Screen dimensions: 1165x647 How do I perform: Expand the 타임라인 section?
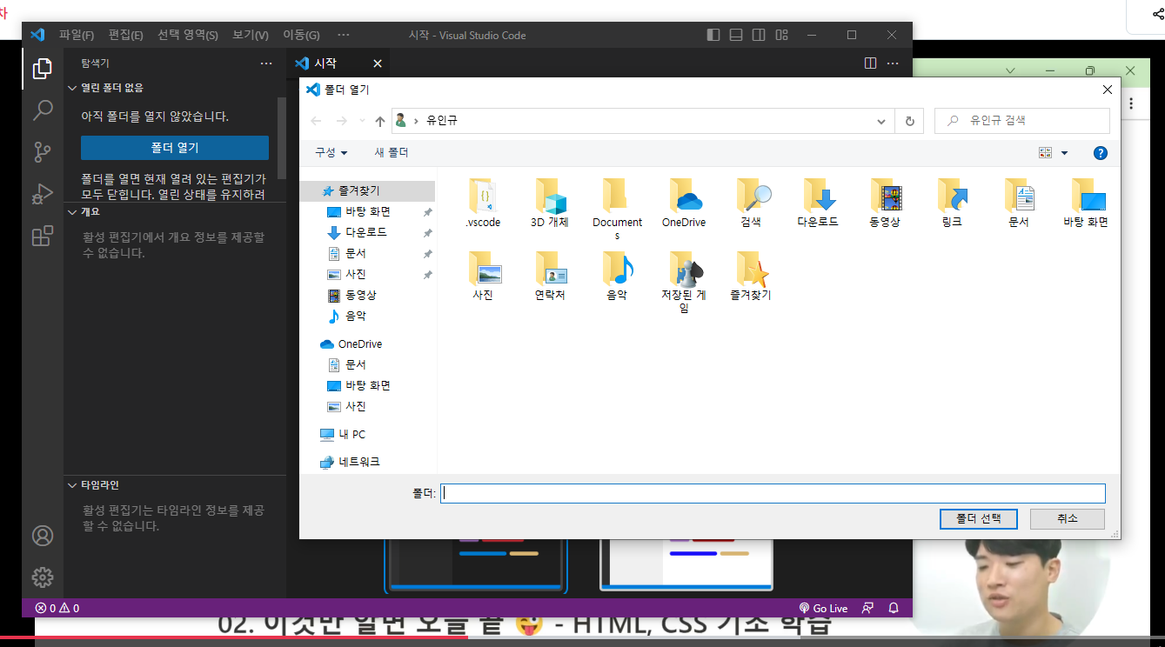point(174,484)
